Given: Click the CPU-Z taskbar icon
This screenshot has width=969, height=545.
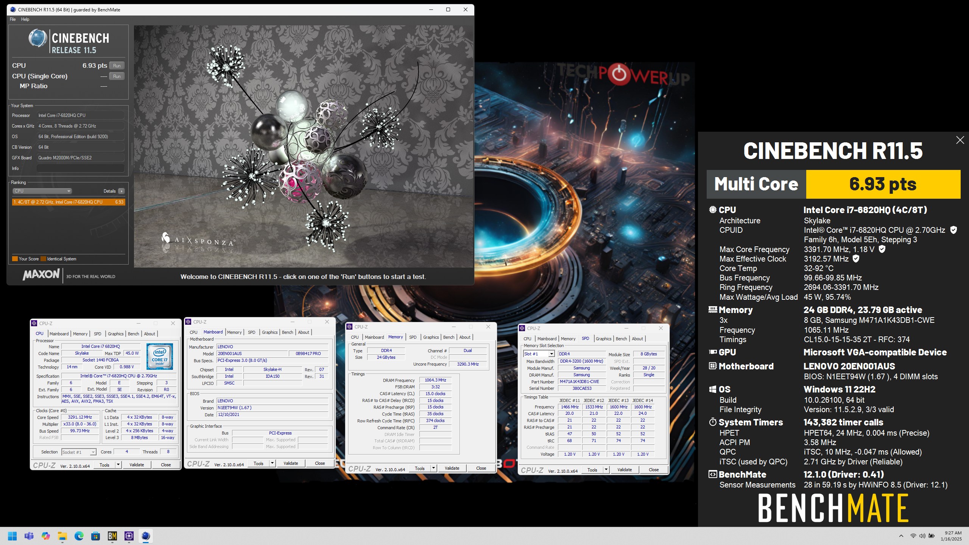Looking at the screenshot, I should [129, 536].
